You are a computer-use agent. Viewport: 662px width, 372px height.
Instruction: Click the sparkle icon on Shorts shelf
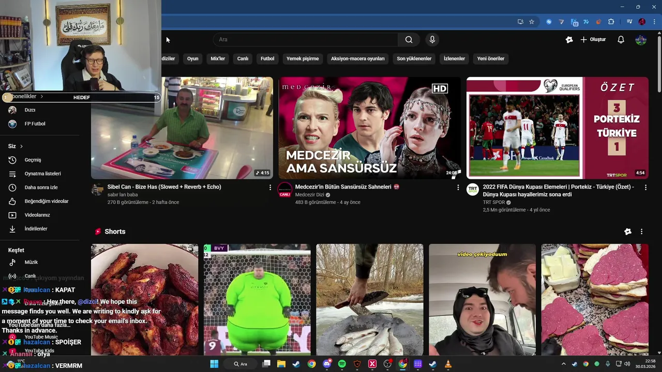point(628,232)
